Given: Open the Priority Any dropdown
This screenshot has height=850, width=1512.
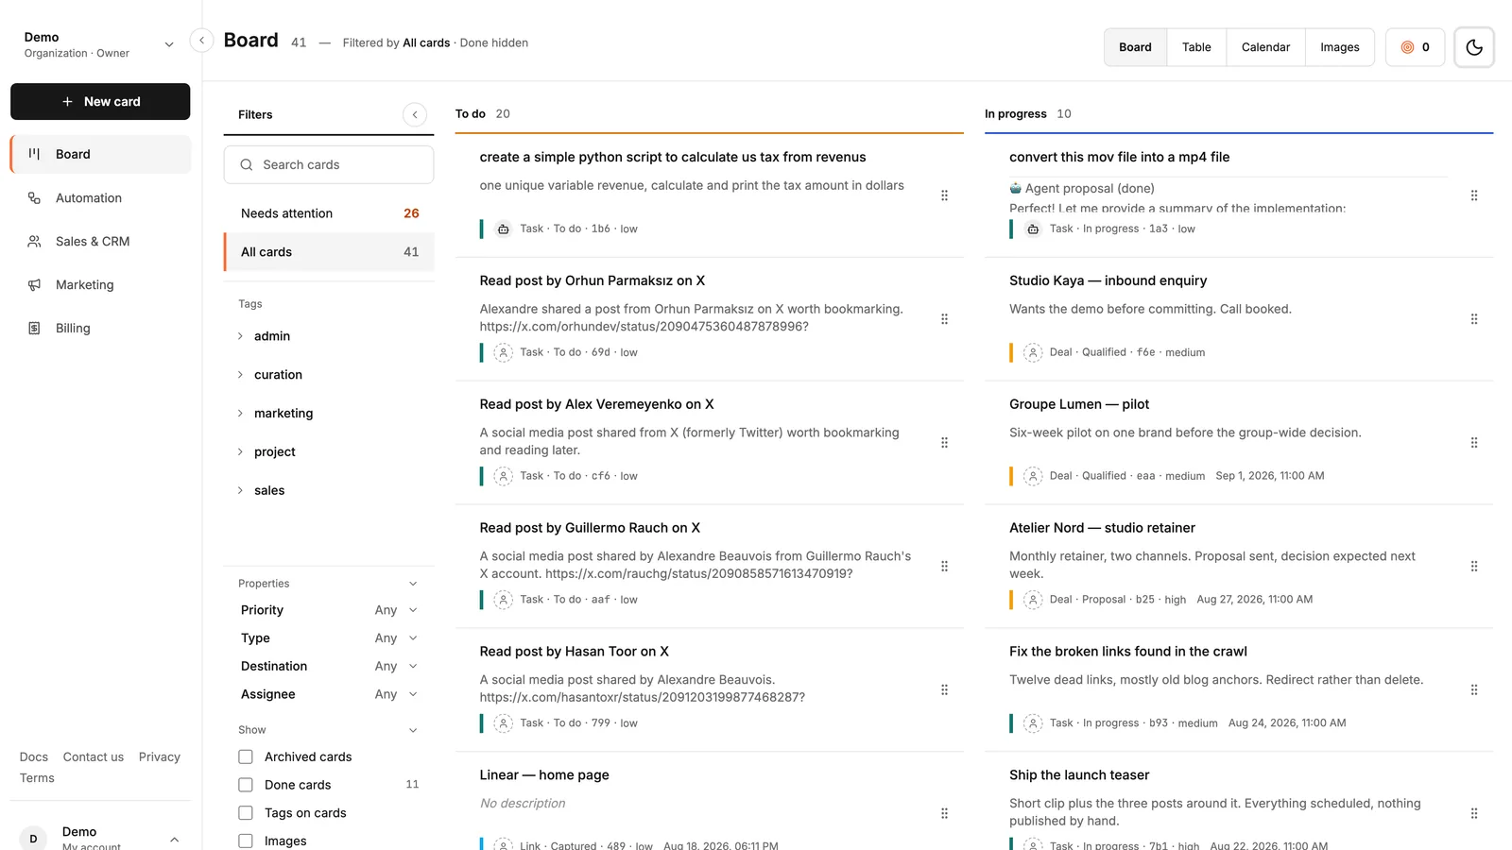Looking at the screenshot, I should coord(396,610).
